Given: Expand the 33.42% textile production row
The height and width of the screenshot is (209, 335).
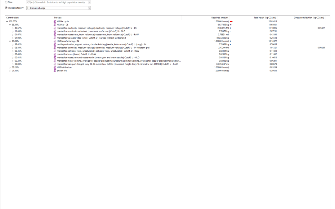Looking at the screenshot, I should point(13,45).
